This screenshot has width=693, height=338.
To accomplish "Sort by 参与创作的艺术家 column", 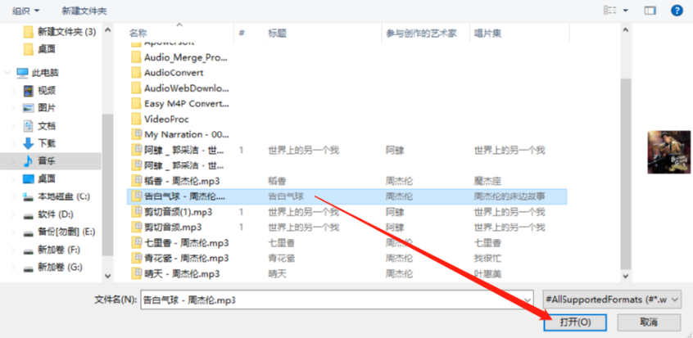I will pos(421,33).
